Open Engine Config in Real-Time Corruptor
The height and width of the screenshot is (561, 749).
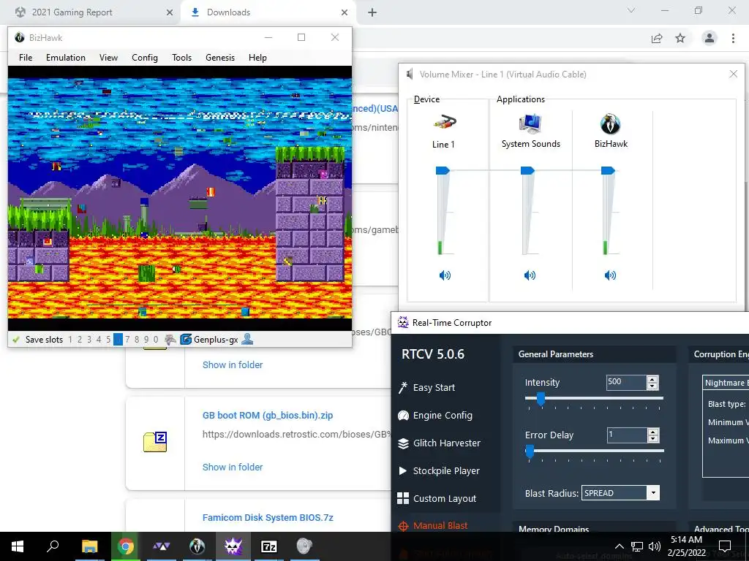(434, 415)
